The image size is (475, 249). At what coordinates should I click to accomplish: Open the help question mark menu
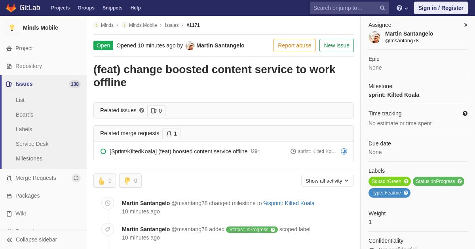[402, 8]
